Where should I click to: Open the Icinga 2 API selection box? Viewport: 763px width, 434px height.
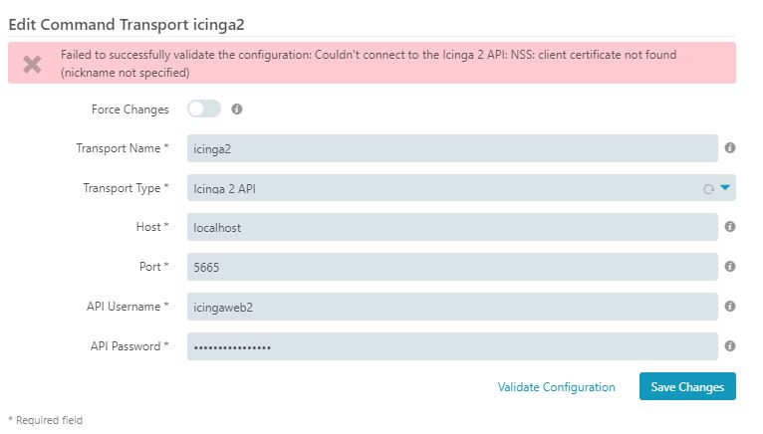461,188
